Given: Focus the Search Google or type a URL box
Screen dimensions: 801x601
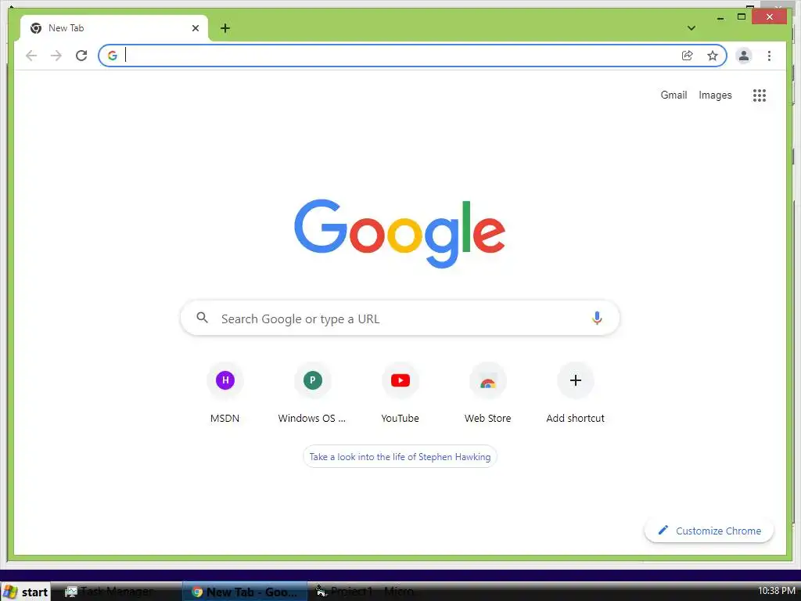Looking at the screenshot, I should pyautogui.click(x=400, y=318).
